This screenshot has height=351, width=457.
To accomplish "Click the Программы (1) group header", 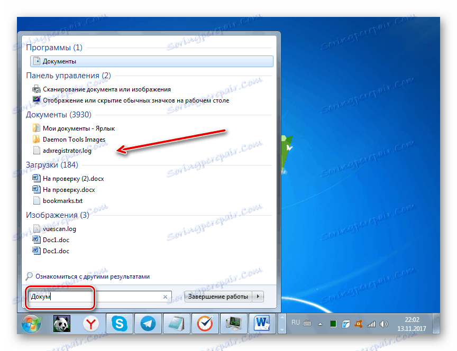I will click(x=54, y=47).
